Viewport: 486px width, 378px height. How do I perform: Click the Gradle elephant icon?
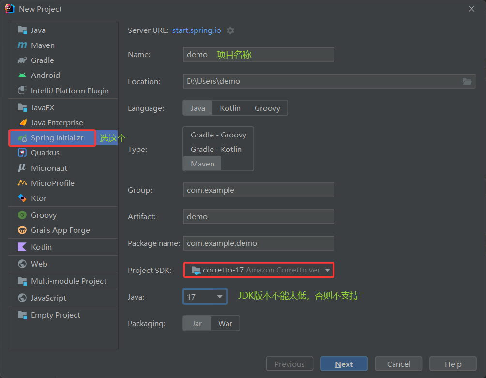coord(22,60)
